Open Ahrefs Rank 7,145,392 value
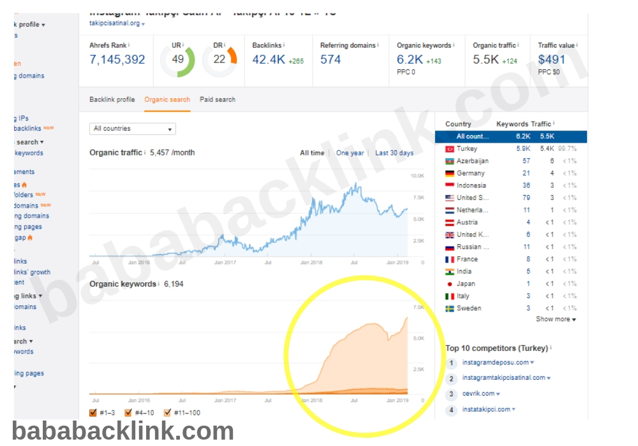 [117, 60]
